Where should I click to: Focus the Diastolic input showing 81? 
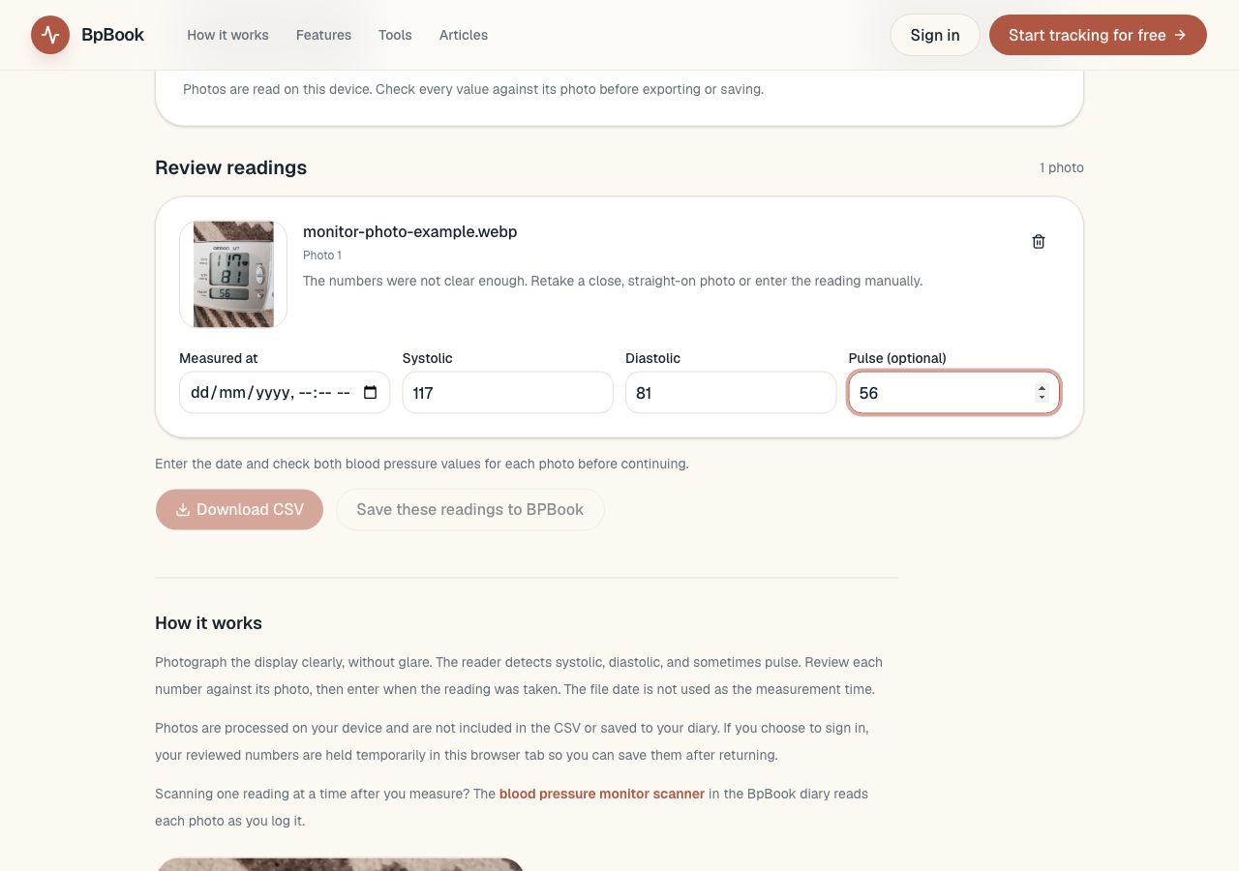(731, 393)
